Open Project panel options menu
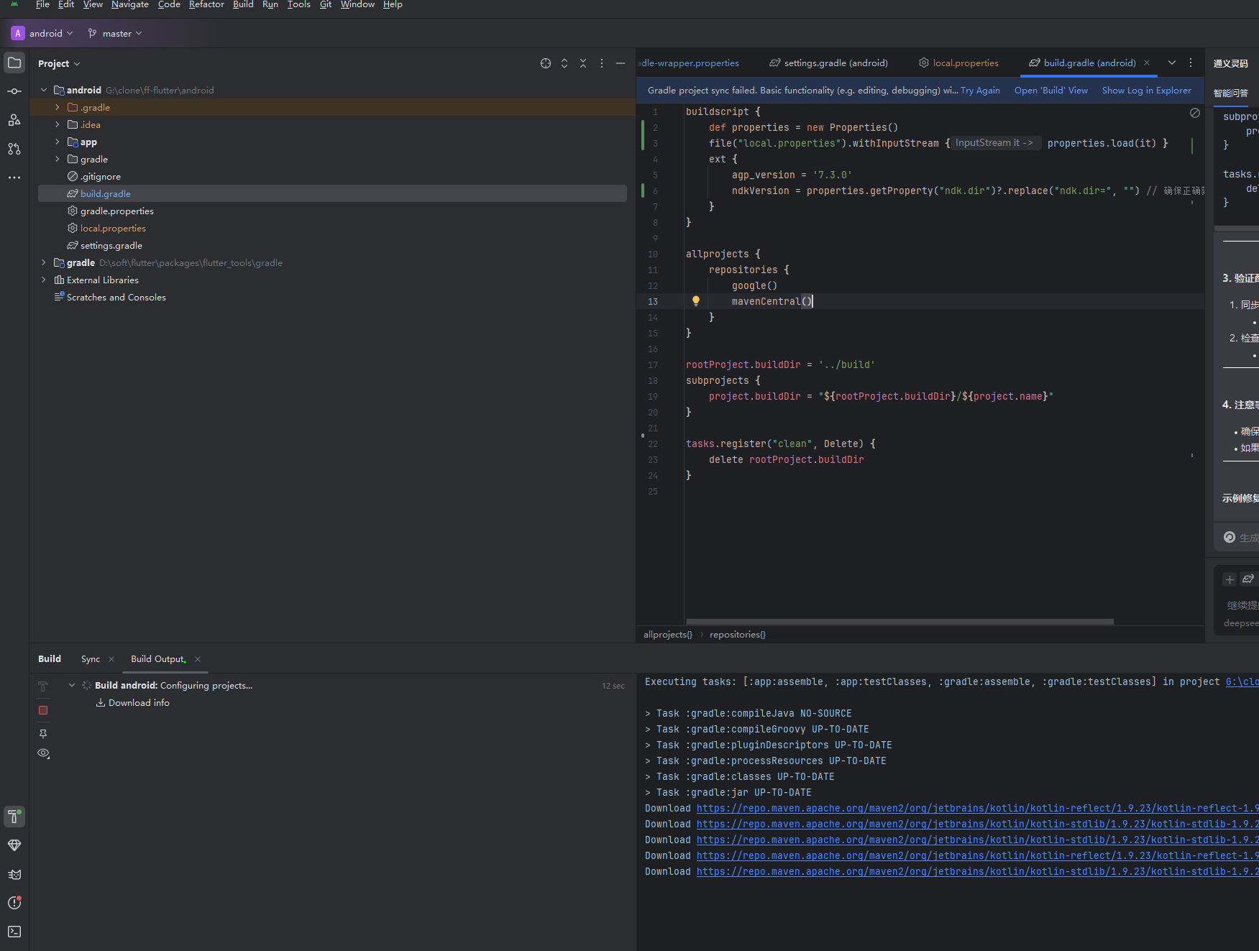Viewport: 1259px width, 951px height. (x=602, y=63)
